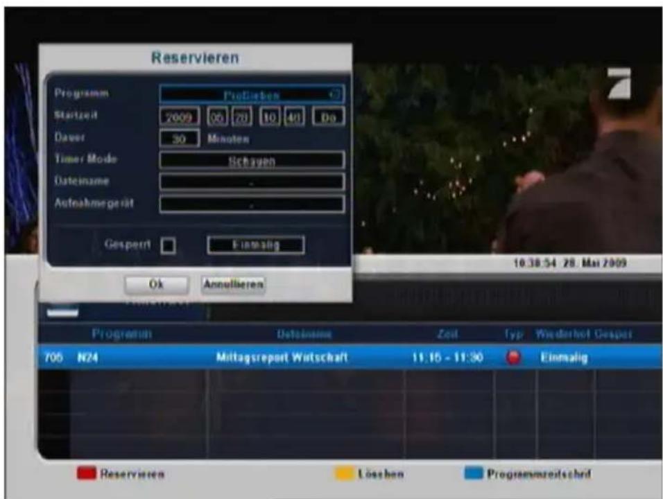This screenshot has height=499, width=663.
Task: Click the Zeit column header
Action: pyautogui.click(x=447, y=334)
